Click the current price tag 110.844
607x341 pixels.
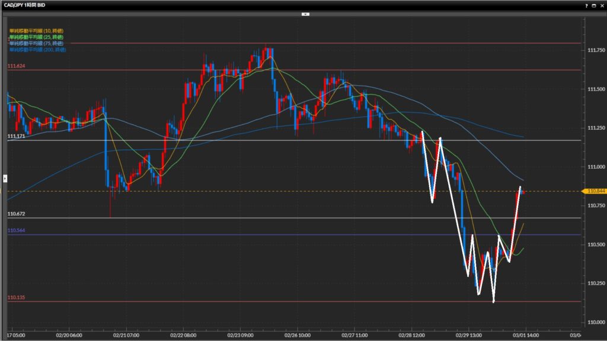pos(595,191)
